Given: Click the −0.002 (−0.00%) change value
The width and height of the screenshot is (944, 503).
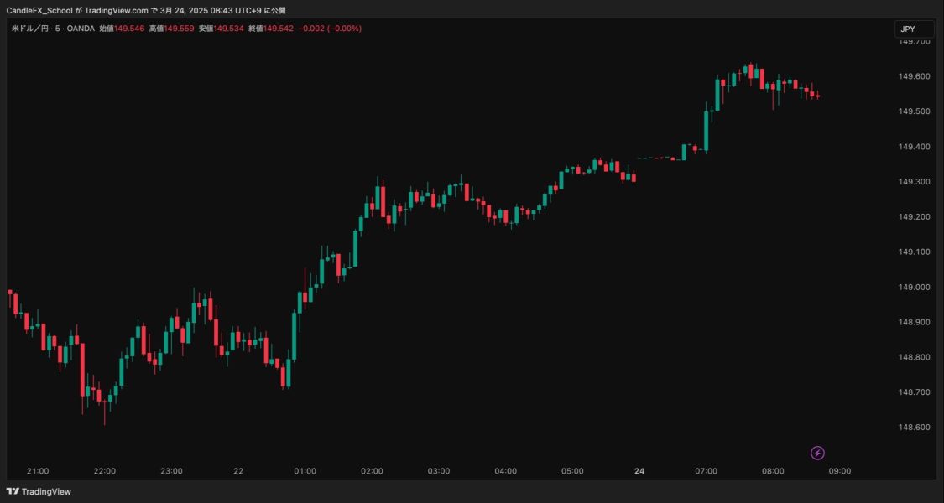Looking at the screenshot, I should (x=330, y=29).
